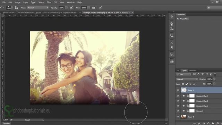The height and width of the screenshot is (125, 222).
Task: Open the Image menu
Action: (x=17, y=2)
